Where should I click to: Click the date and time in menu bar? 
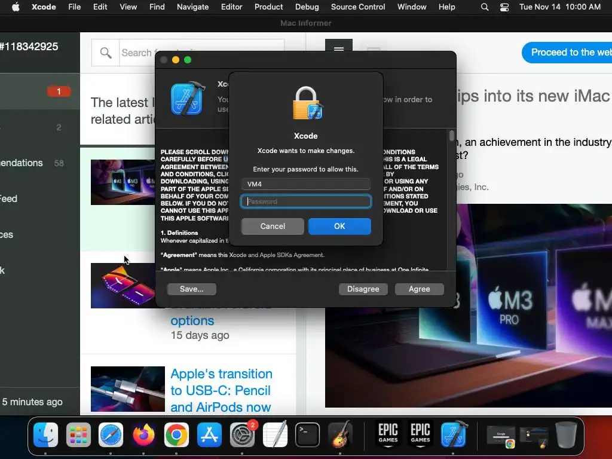559,7
